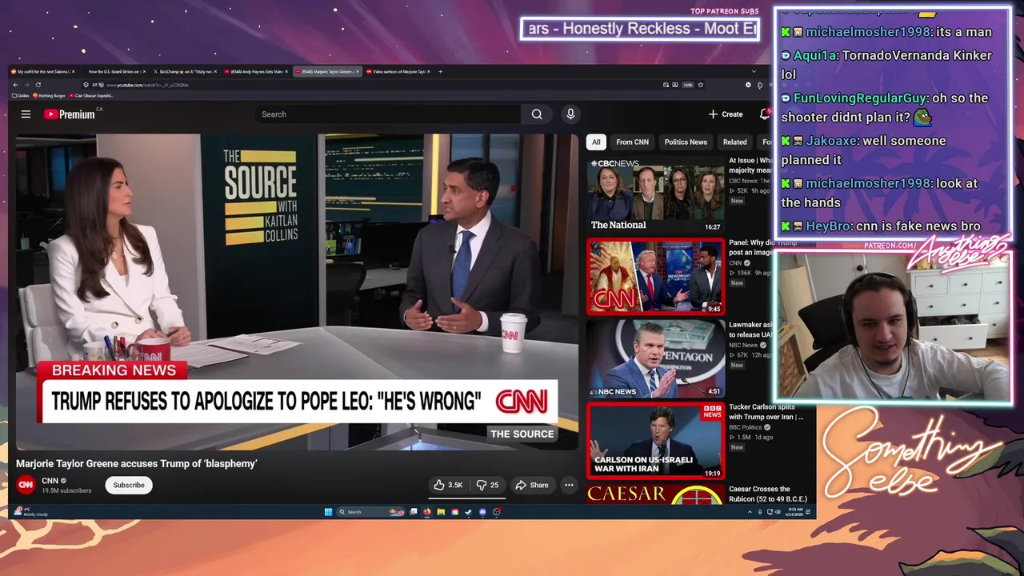
Task: Open the tab list dropdown arrow
Action: 754,71
